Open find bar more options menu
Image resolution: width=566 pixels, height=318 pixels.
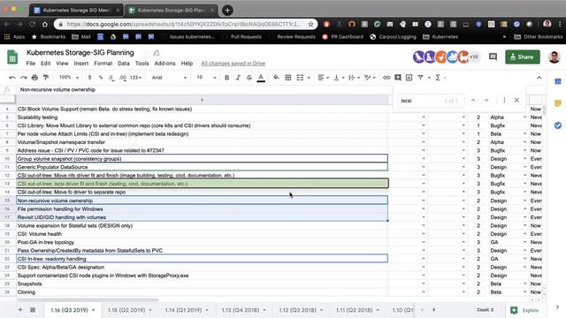click(504, 100)
